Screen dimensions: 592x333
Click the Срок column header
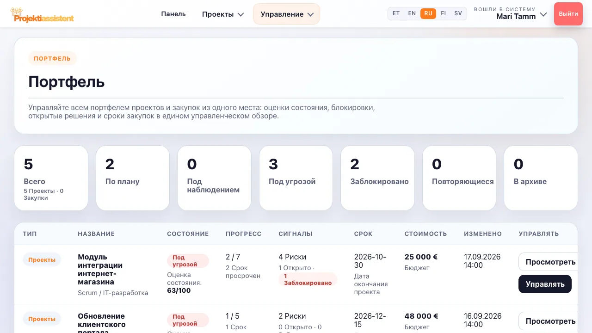pos(363,234)
